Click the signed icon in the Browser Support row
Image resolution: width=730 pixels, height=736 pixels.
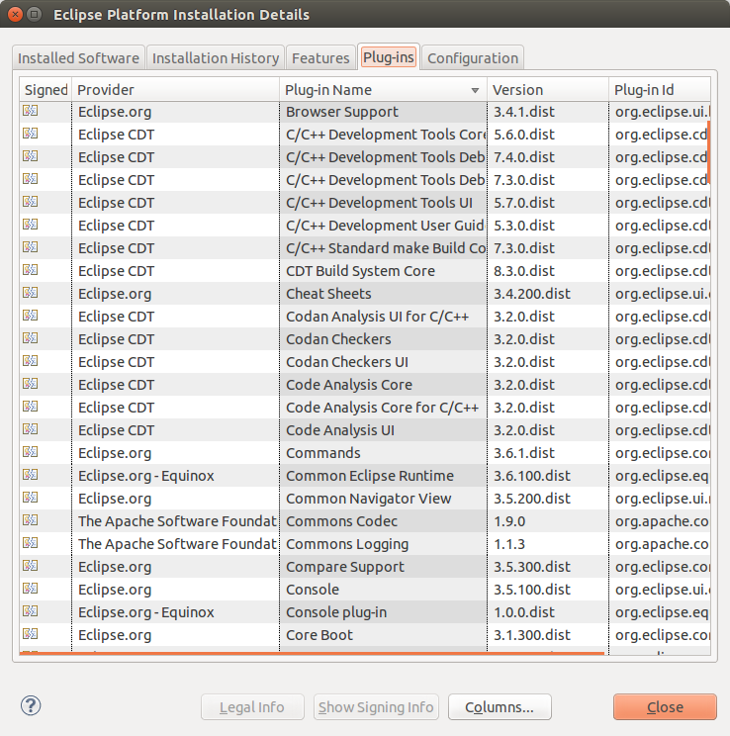click(x=30, y=111)
